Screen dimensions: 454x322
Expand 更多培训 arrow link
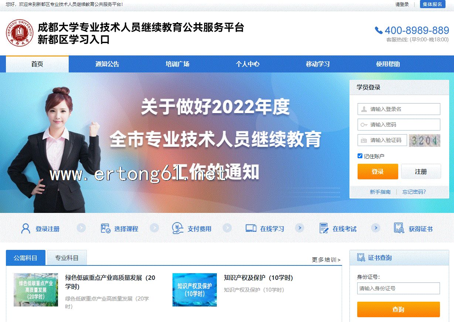(326, 260)
